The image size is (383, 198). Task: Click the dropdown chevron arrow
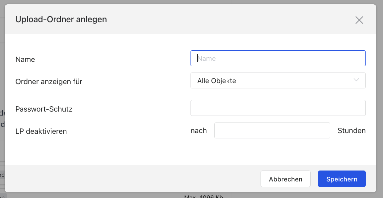[356, 80]
